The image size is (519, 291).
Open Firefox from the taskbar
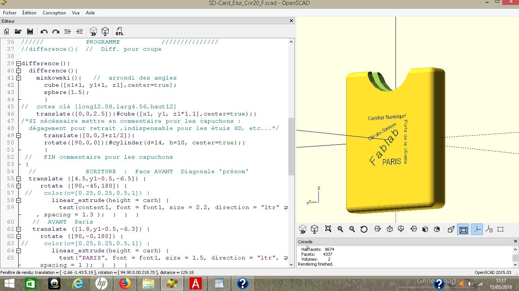click(x=125, y=283)
